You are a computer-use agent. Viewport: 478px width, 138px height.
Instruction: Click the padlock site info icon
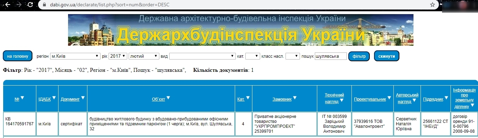click(x=44, y=5)
